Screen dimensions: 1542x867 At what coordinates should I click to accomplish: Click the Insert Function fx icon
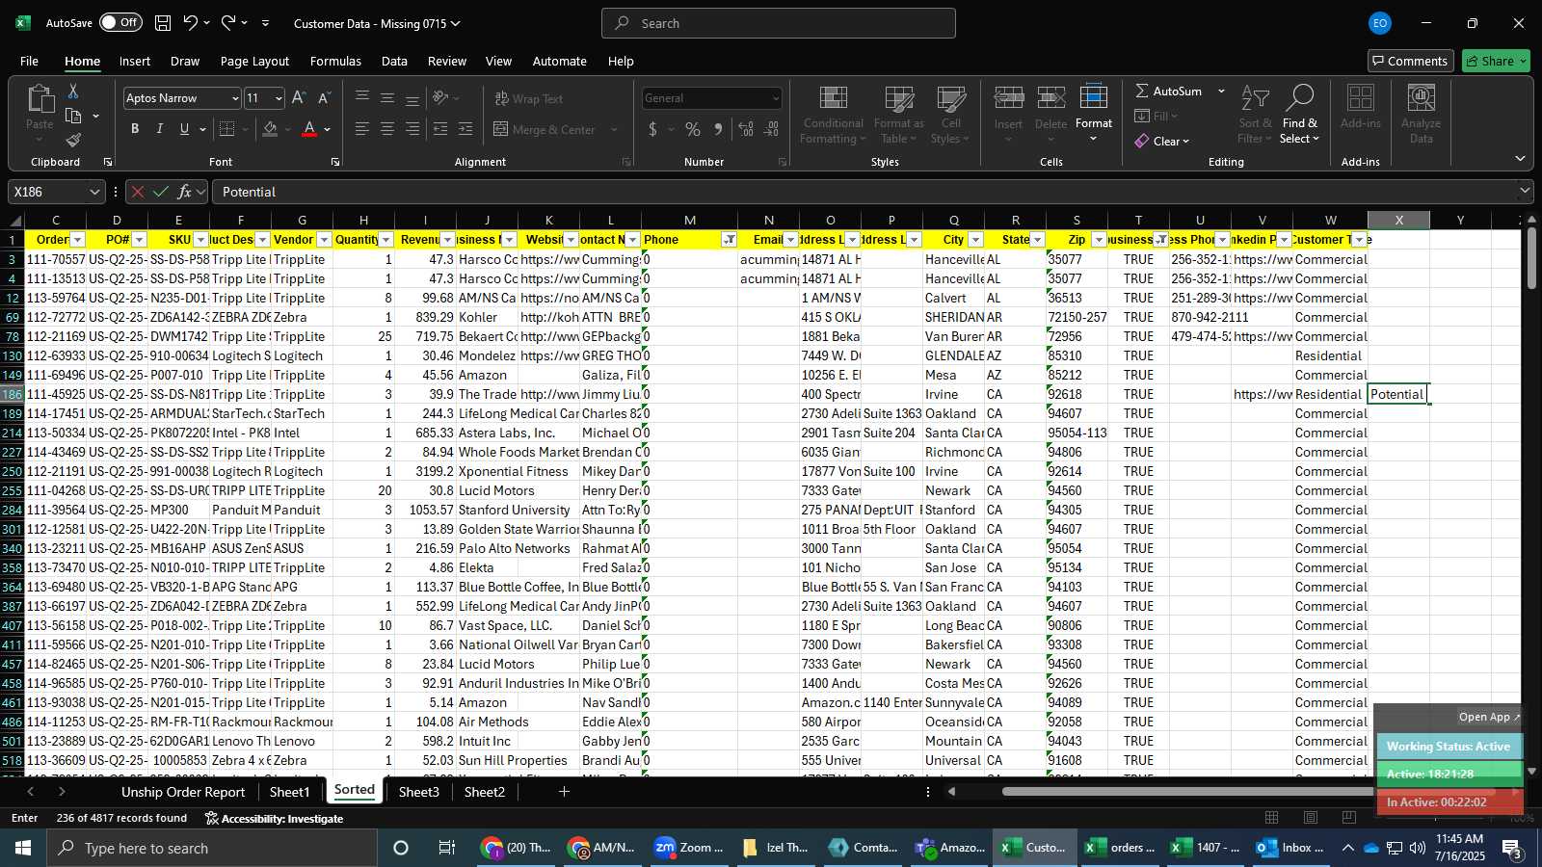[x=184, y=192]
